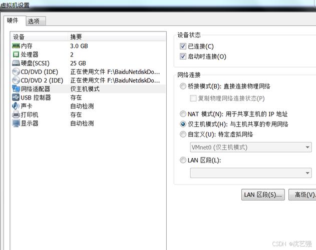The height and width of the screenshot is (250, 316).
Task: Click the USB 控制器 icon
Action: [x=16, y=97]
